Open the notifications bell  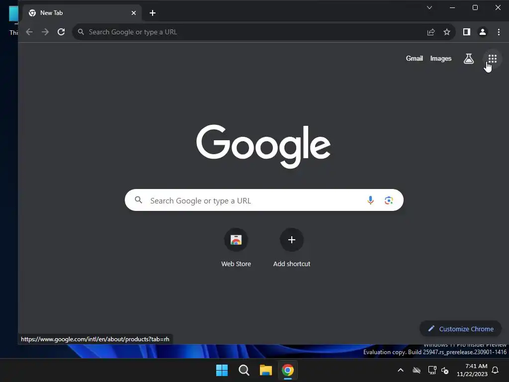coord(495,370)
